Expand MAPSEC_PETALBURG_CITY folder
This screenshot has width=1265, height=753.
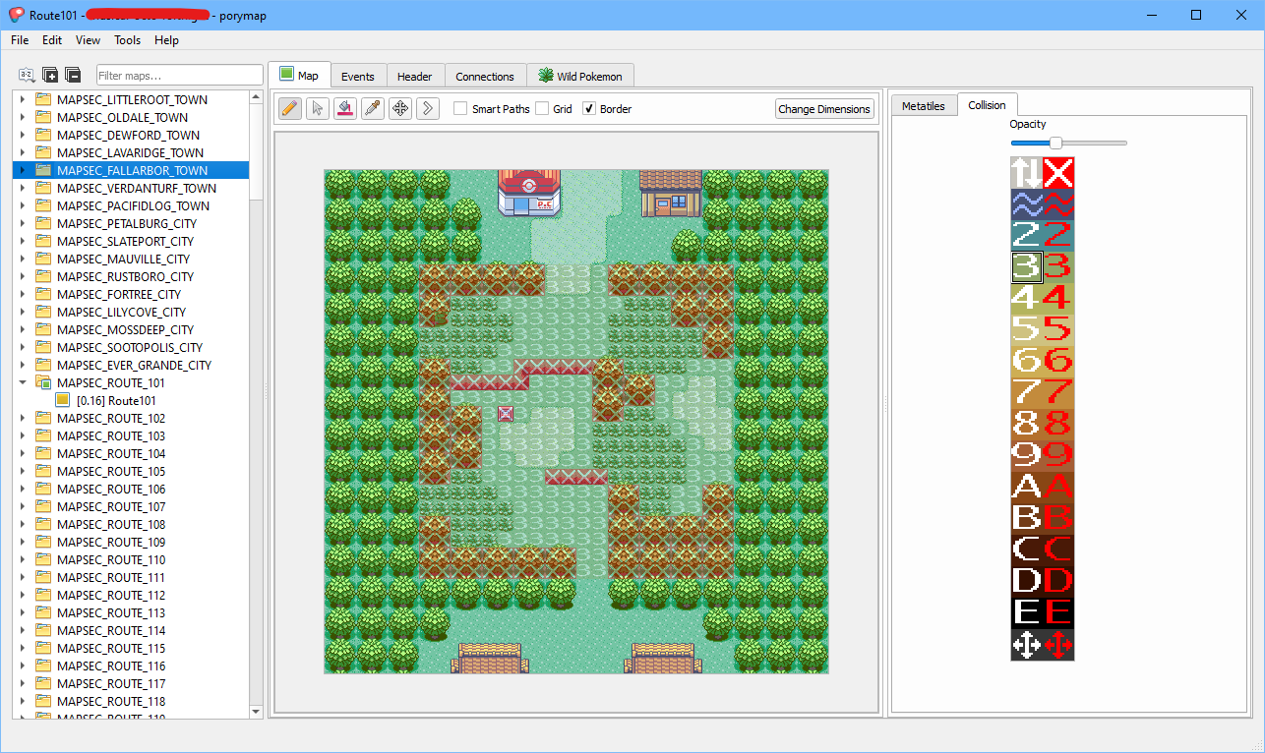click(x=22, y=224)
